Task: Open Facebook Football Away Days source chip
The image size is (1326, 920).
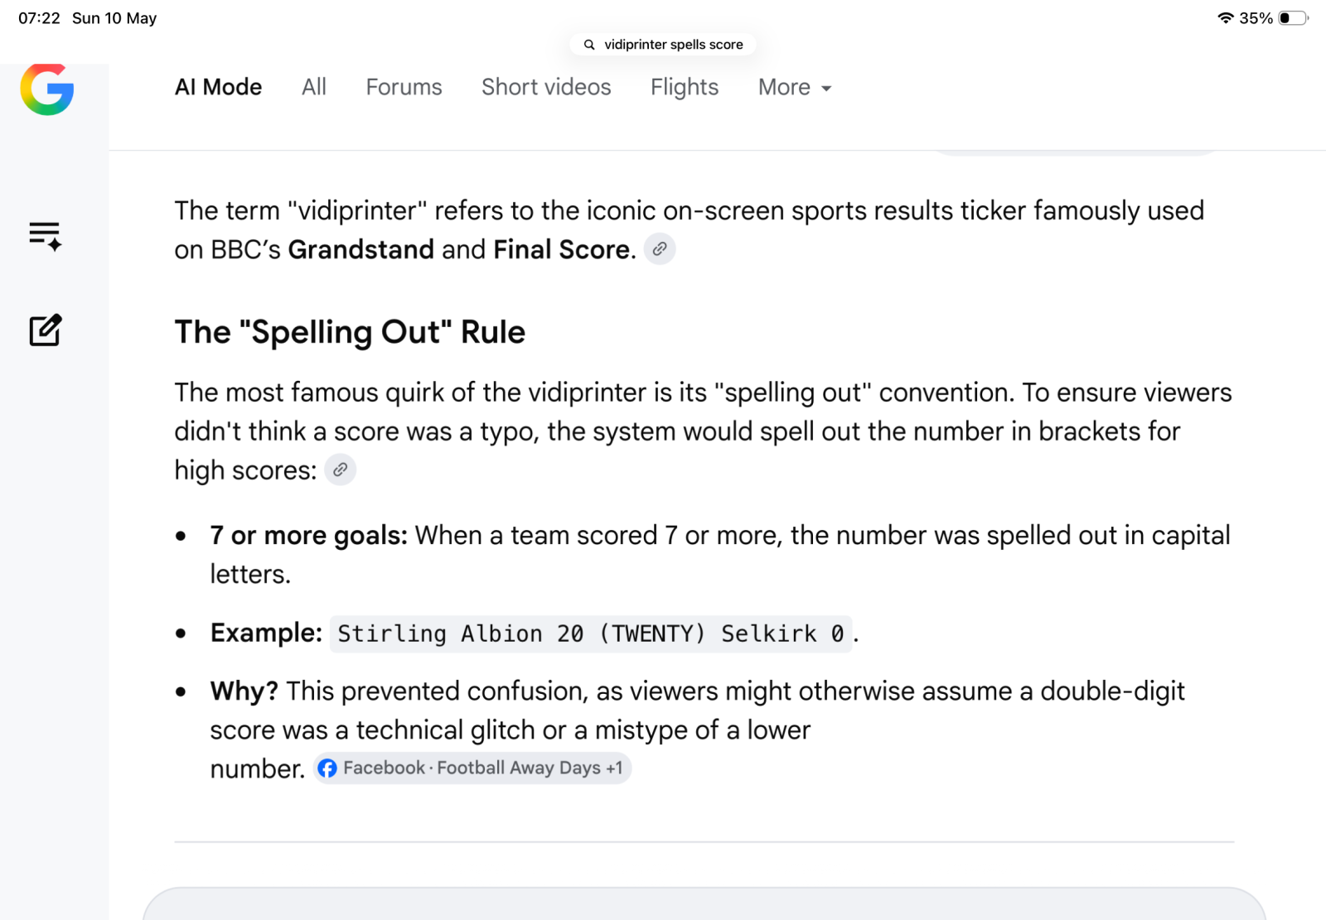Action: pos(472,768)
